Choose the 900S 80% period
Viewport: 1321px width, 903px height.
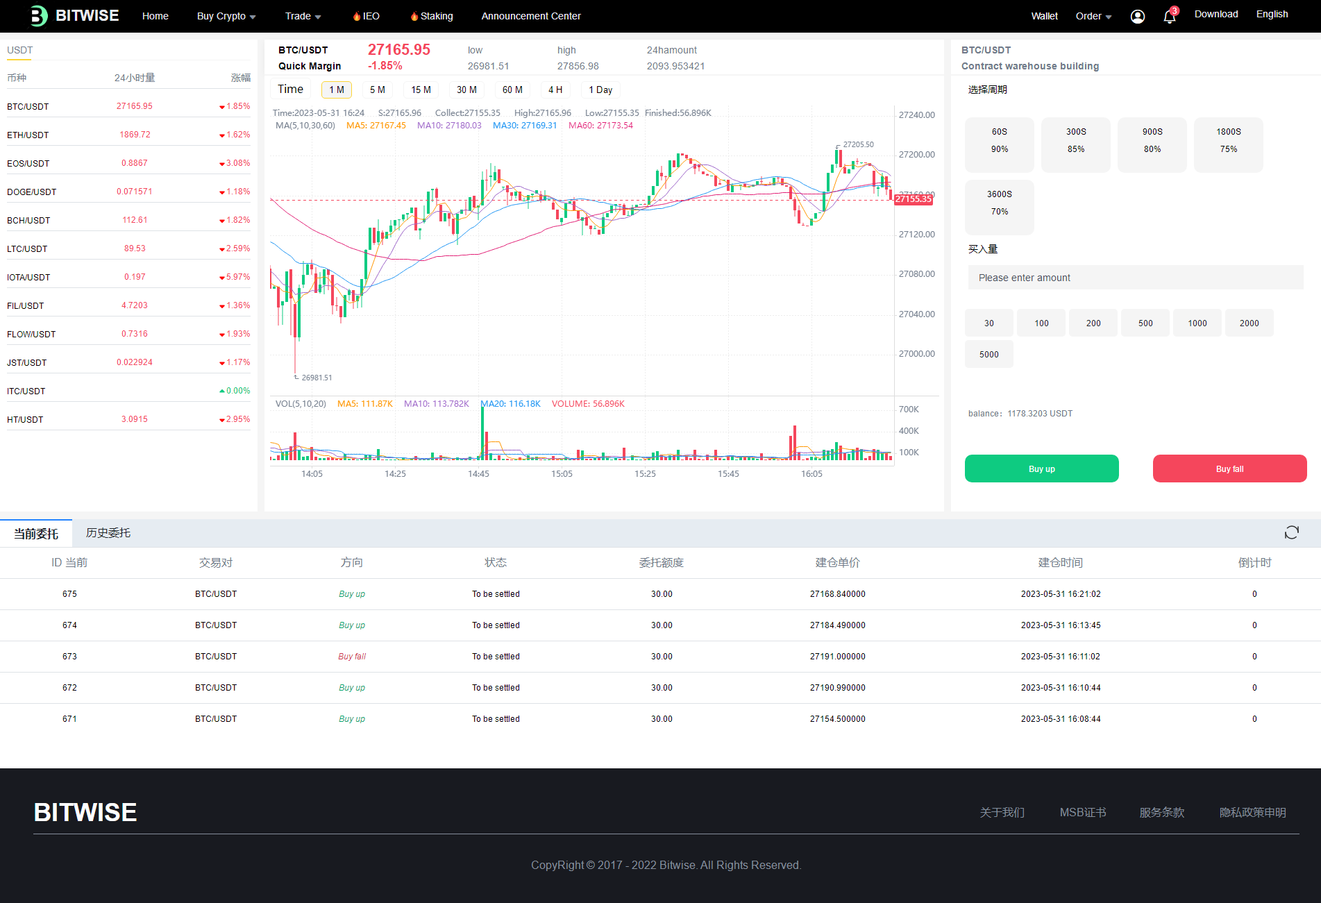1152,144
